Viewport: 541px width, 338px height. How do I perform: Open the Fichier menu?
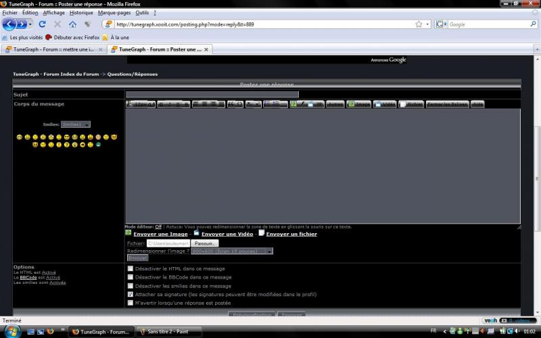(9, 13)
